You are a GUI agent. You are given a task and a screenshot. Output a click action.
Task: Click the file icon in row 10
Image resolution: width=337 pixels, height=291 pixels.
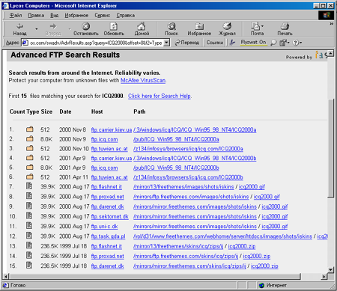tap(29, 215)
